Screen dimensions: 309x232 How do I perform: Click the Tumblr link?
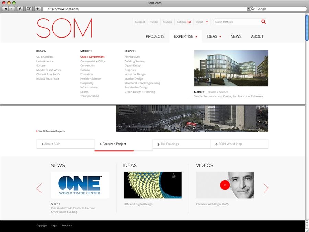154,22
